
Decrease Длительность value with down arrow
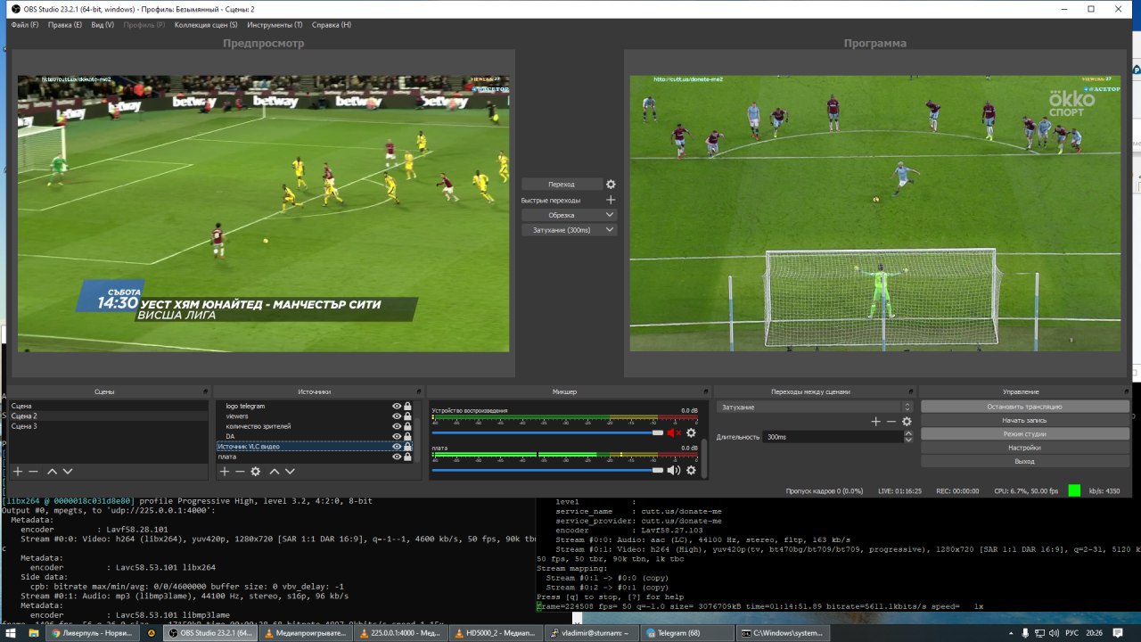coord(908,440)
